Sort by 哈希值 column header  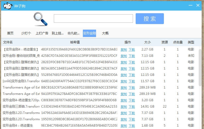coord(75,42)
